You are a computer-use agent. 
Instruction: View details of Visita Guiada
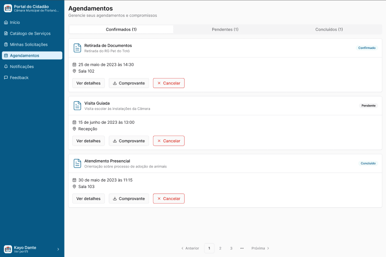tap(88, 141)
